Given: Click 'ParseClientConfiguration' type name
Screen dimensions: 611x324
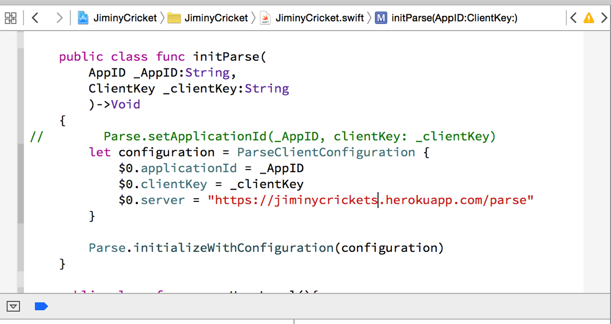Looking at the screenshot, I should [326, 152].
